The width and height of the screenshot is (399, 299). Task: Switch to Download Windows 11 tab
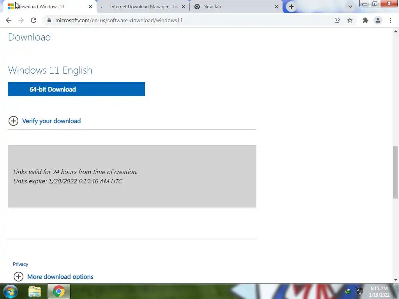(x=48, y=7)
